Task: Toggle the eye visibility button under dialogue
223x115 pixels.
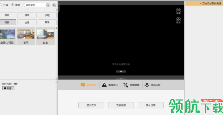Action: point(121,71)
